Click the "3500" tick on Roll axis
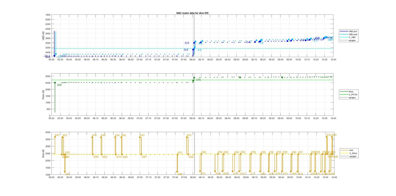Image resolution: width=396 pixels, height=196 pixels. click(x=48, y=139)
